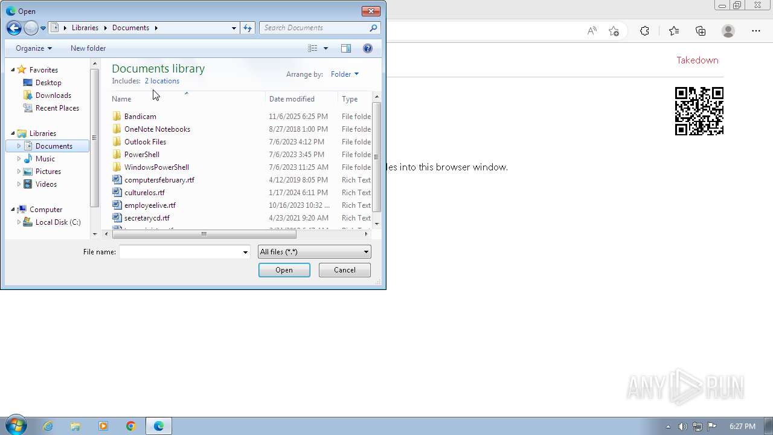The image size is (773, 435).
Task: Open the view options dropdown arrow
Action: [326, 48]
